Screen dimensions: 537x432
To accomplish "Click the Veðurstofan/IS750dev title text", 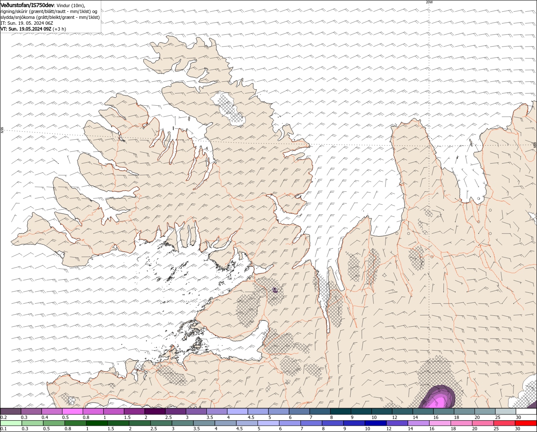I will [27, 5].
